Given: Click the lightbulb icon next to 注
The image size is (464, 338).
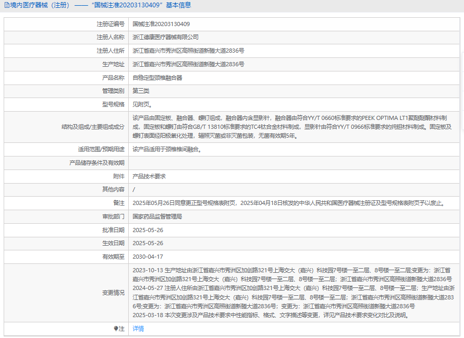Looking at the screenshot, I should (x=116, y=329).
